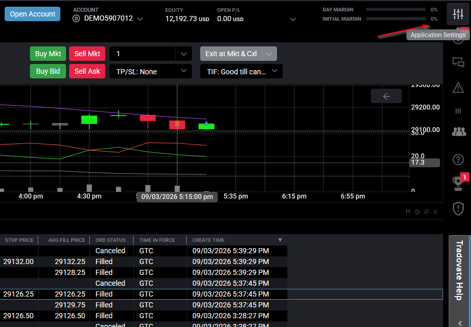Click the STOP PRICE column header
Viewport: 471px width, 327px height.
tap(19, 240)
